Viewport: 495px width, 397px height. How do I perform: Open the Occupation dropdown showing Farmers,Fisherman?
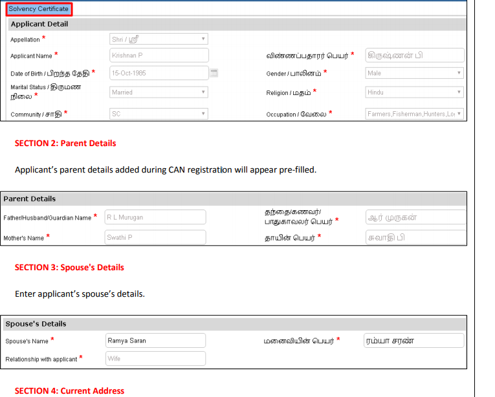tap(414, 114)
